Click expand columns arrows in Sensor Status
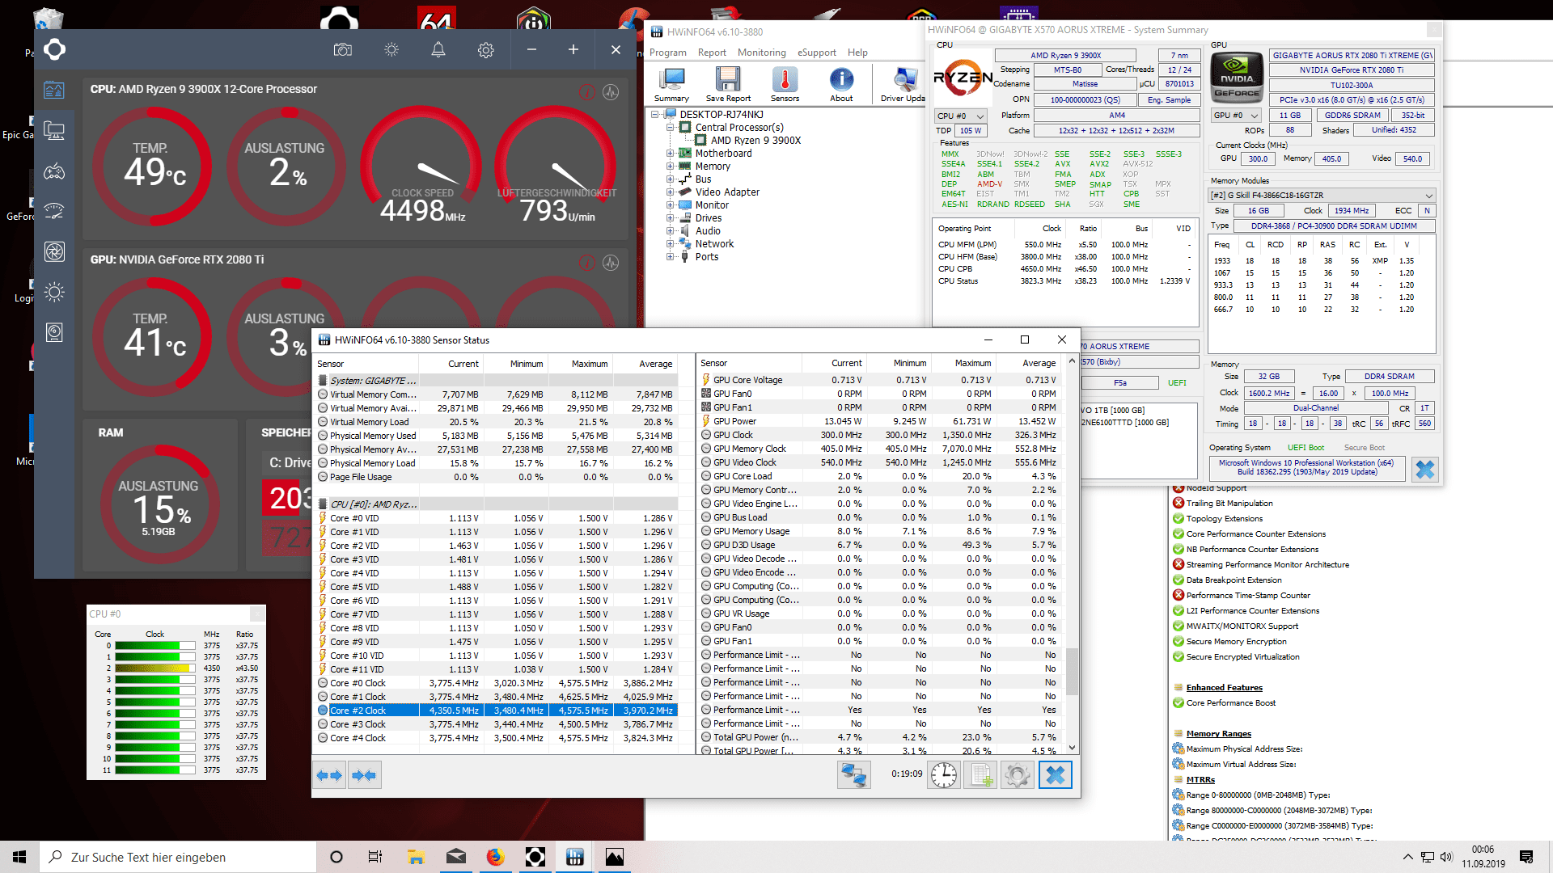The image size is (1553, 873). pos(328,775)
